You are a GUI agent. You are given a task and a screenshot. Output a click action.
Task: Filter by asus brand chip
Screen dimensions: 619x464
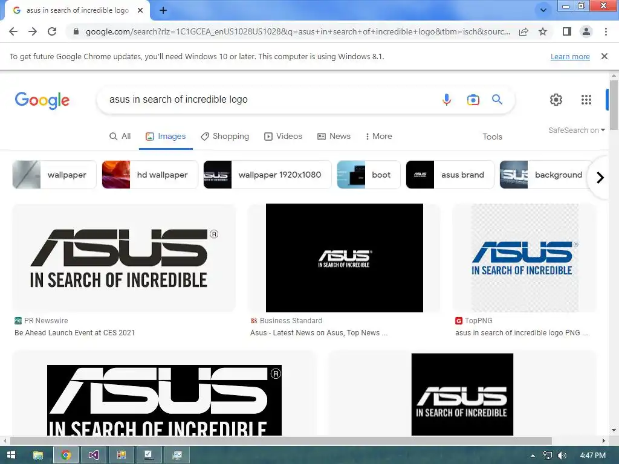point(450,175)
